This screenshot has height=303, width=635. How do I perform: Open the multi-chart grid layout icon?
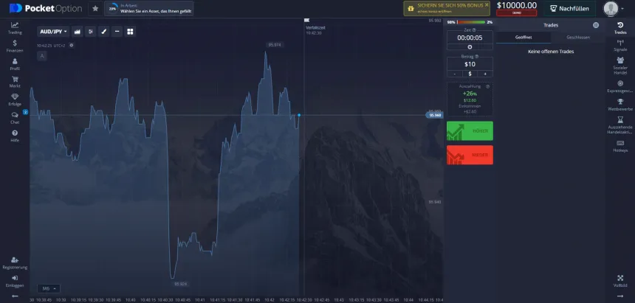pyautogui.click(x=130, y=32)
